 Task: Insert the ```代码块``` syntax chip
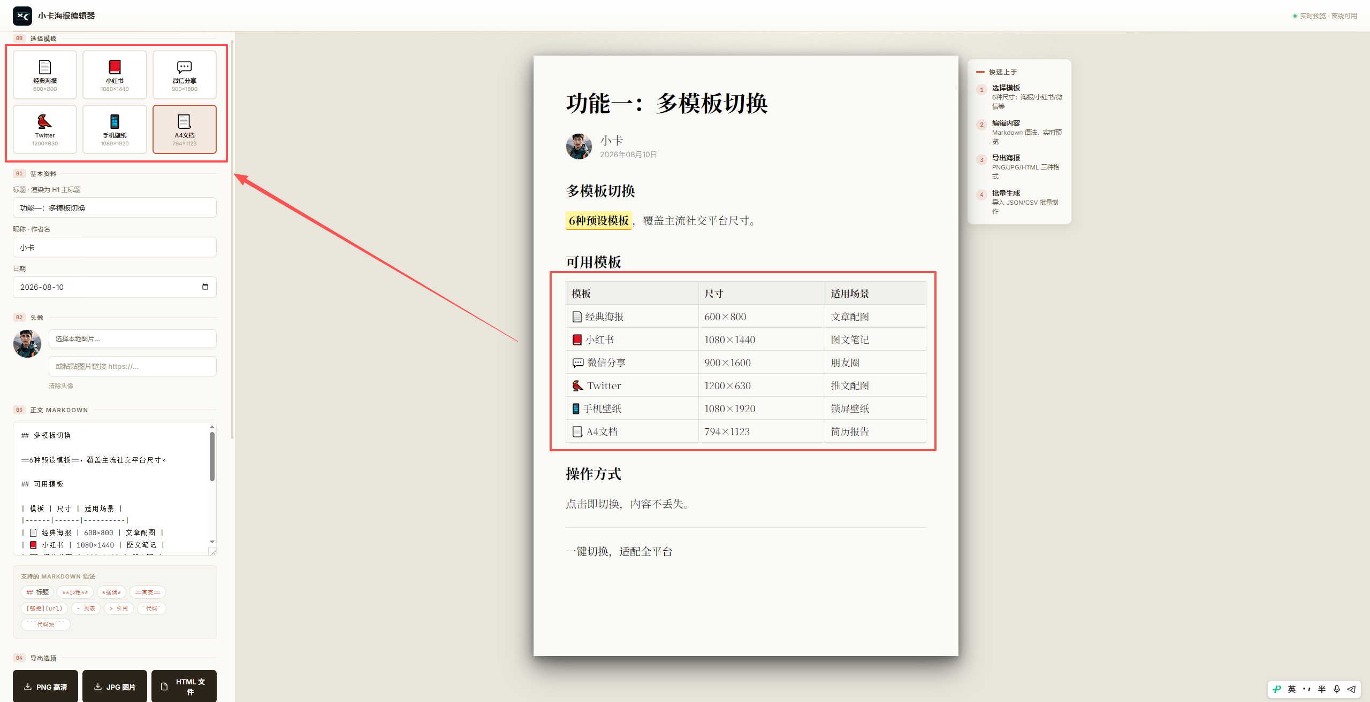(46, 624)
